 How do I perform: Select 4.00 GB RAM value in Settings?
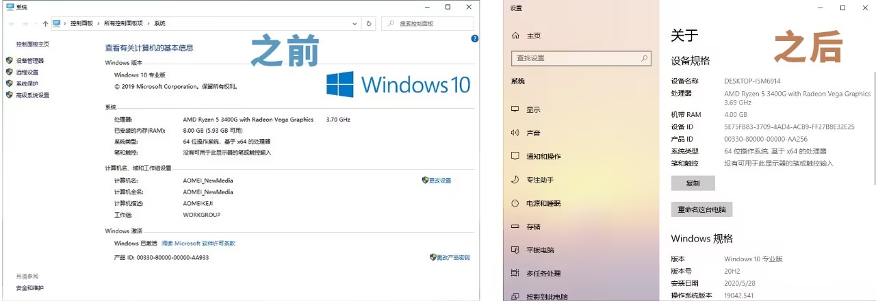coord(736,114)
